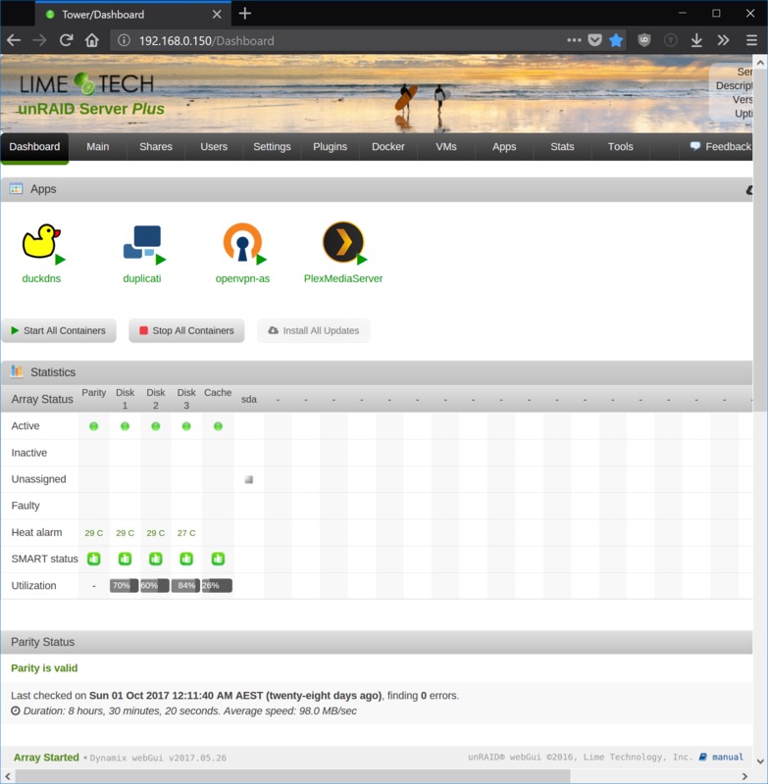Click Disk 3 active status indicator
The width and height of the screenshot is (768, 784).
click(186, 426)
